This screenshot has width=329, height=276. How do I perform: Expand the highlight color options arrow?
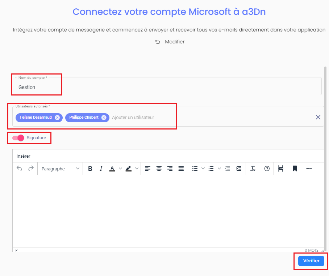(137, 169)
